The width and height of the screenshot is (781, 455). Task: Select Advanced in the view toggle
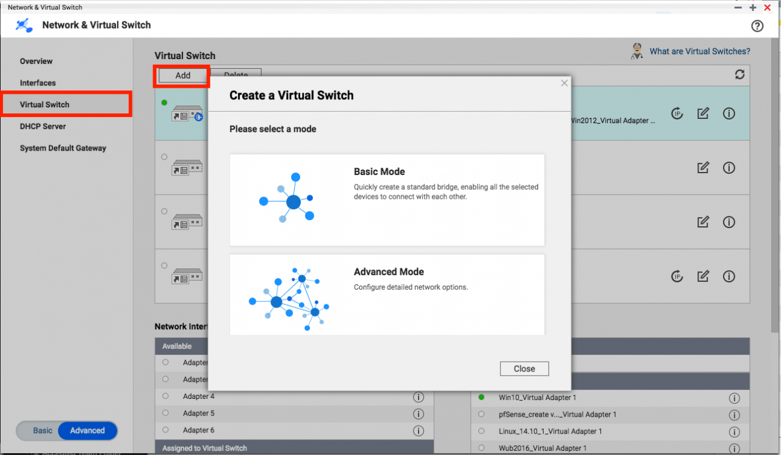coord(87,431)
